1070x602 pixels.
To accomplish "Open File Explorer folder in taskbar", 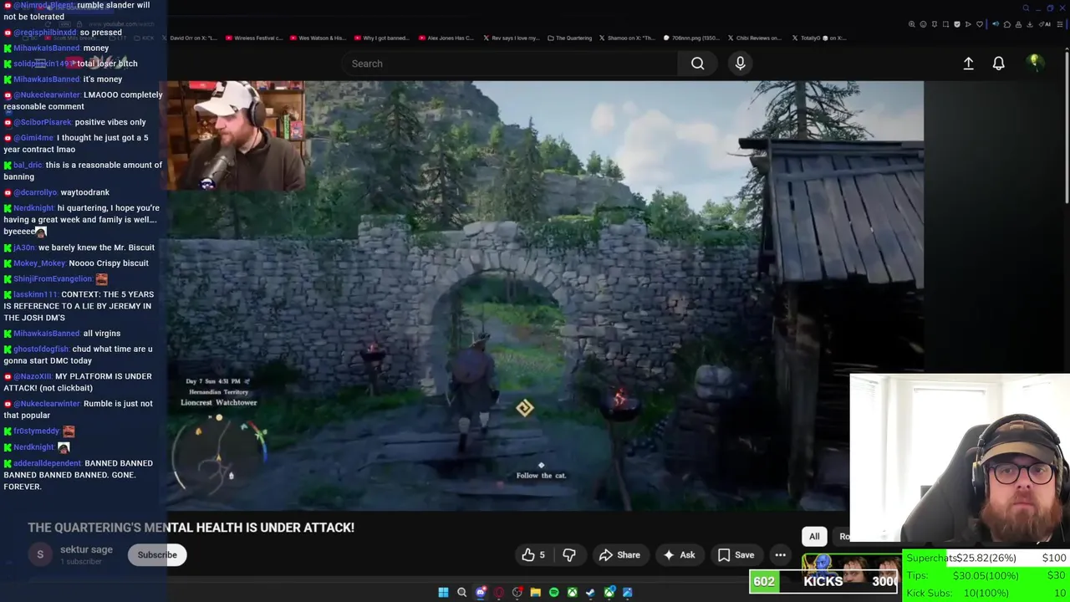I will [x=535, y=593].
